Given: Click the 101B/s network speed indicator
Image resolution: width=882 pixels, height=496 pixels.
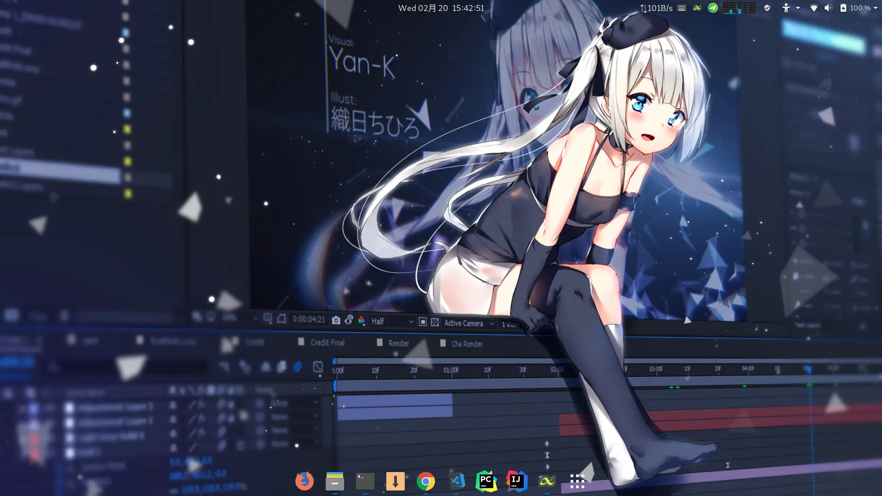Looking at the screenshot, I should point(656,8).
